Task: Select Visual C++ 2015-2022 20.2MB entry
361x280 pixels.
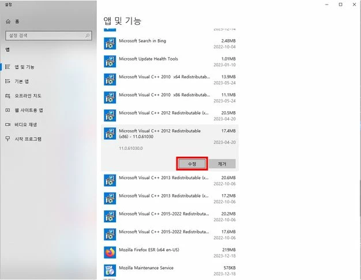Action: click(170, 217)
